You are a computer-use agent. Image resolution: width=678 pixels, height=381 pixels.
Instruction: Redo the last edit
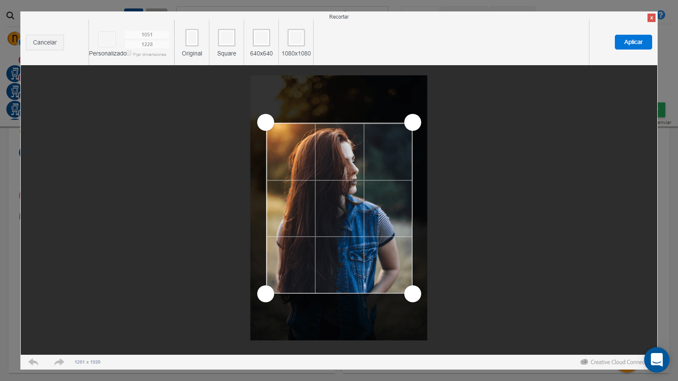(x=59, y=362)
